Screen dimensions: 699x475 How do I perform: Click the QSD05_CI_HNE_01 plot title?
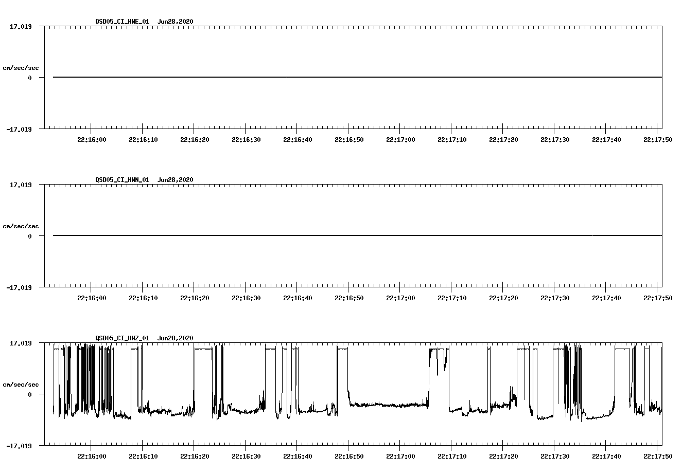123,22
